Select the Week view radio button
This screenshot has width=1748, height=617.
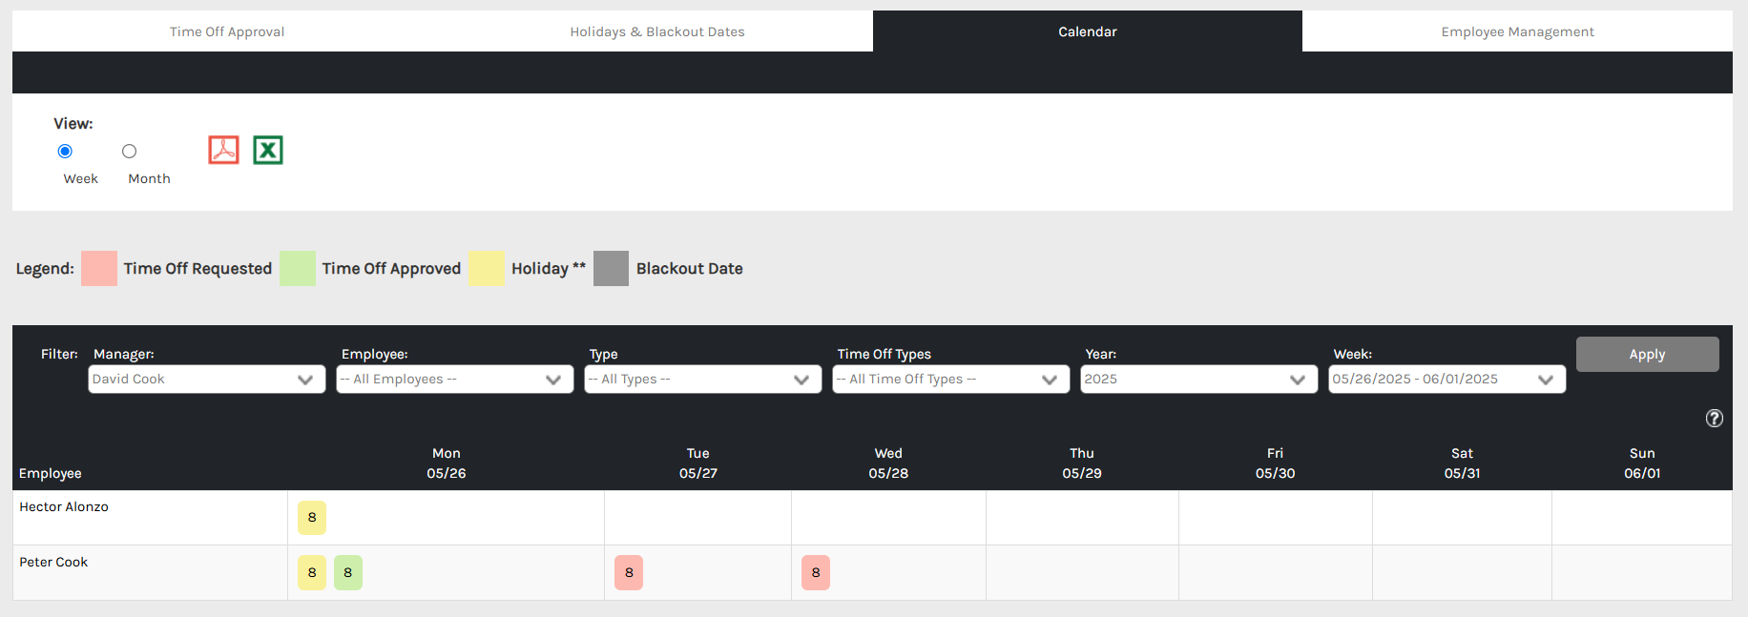click(65, 151)
